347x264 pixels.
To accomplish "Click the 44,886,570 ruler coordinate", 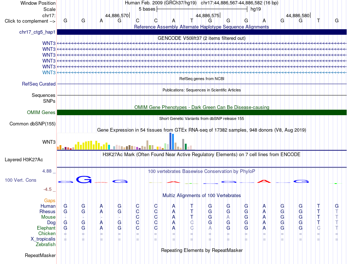I will tap(117, 15).
